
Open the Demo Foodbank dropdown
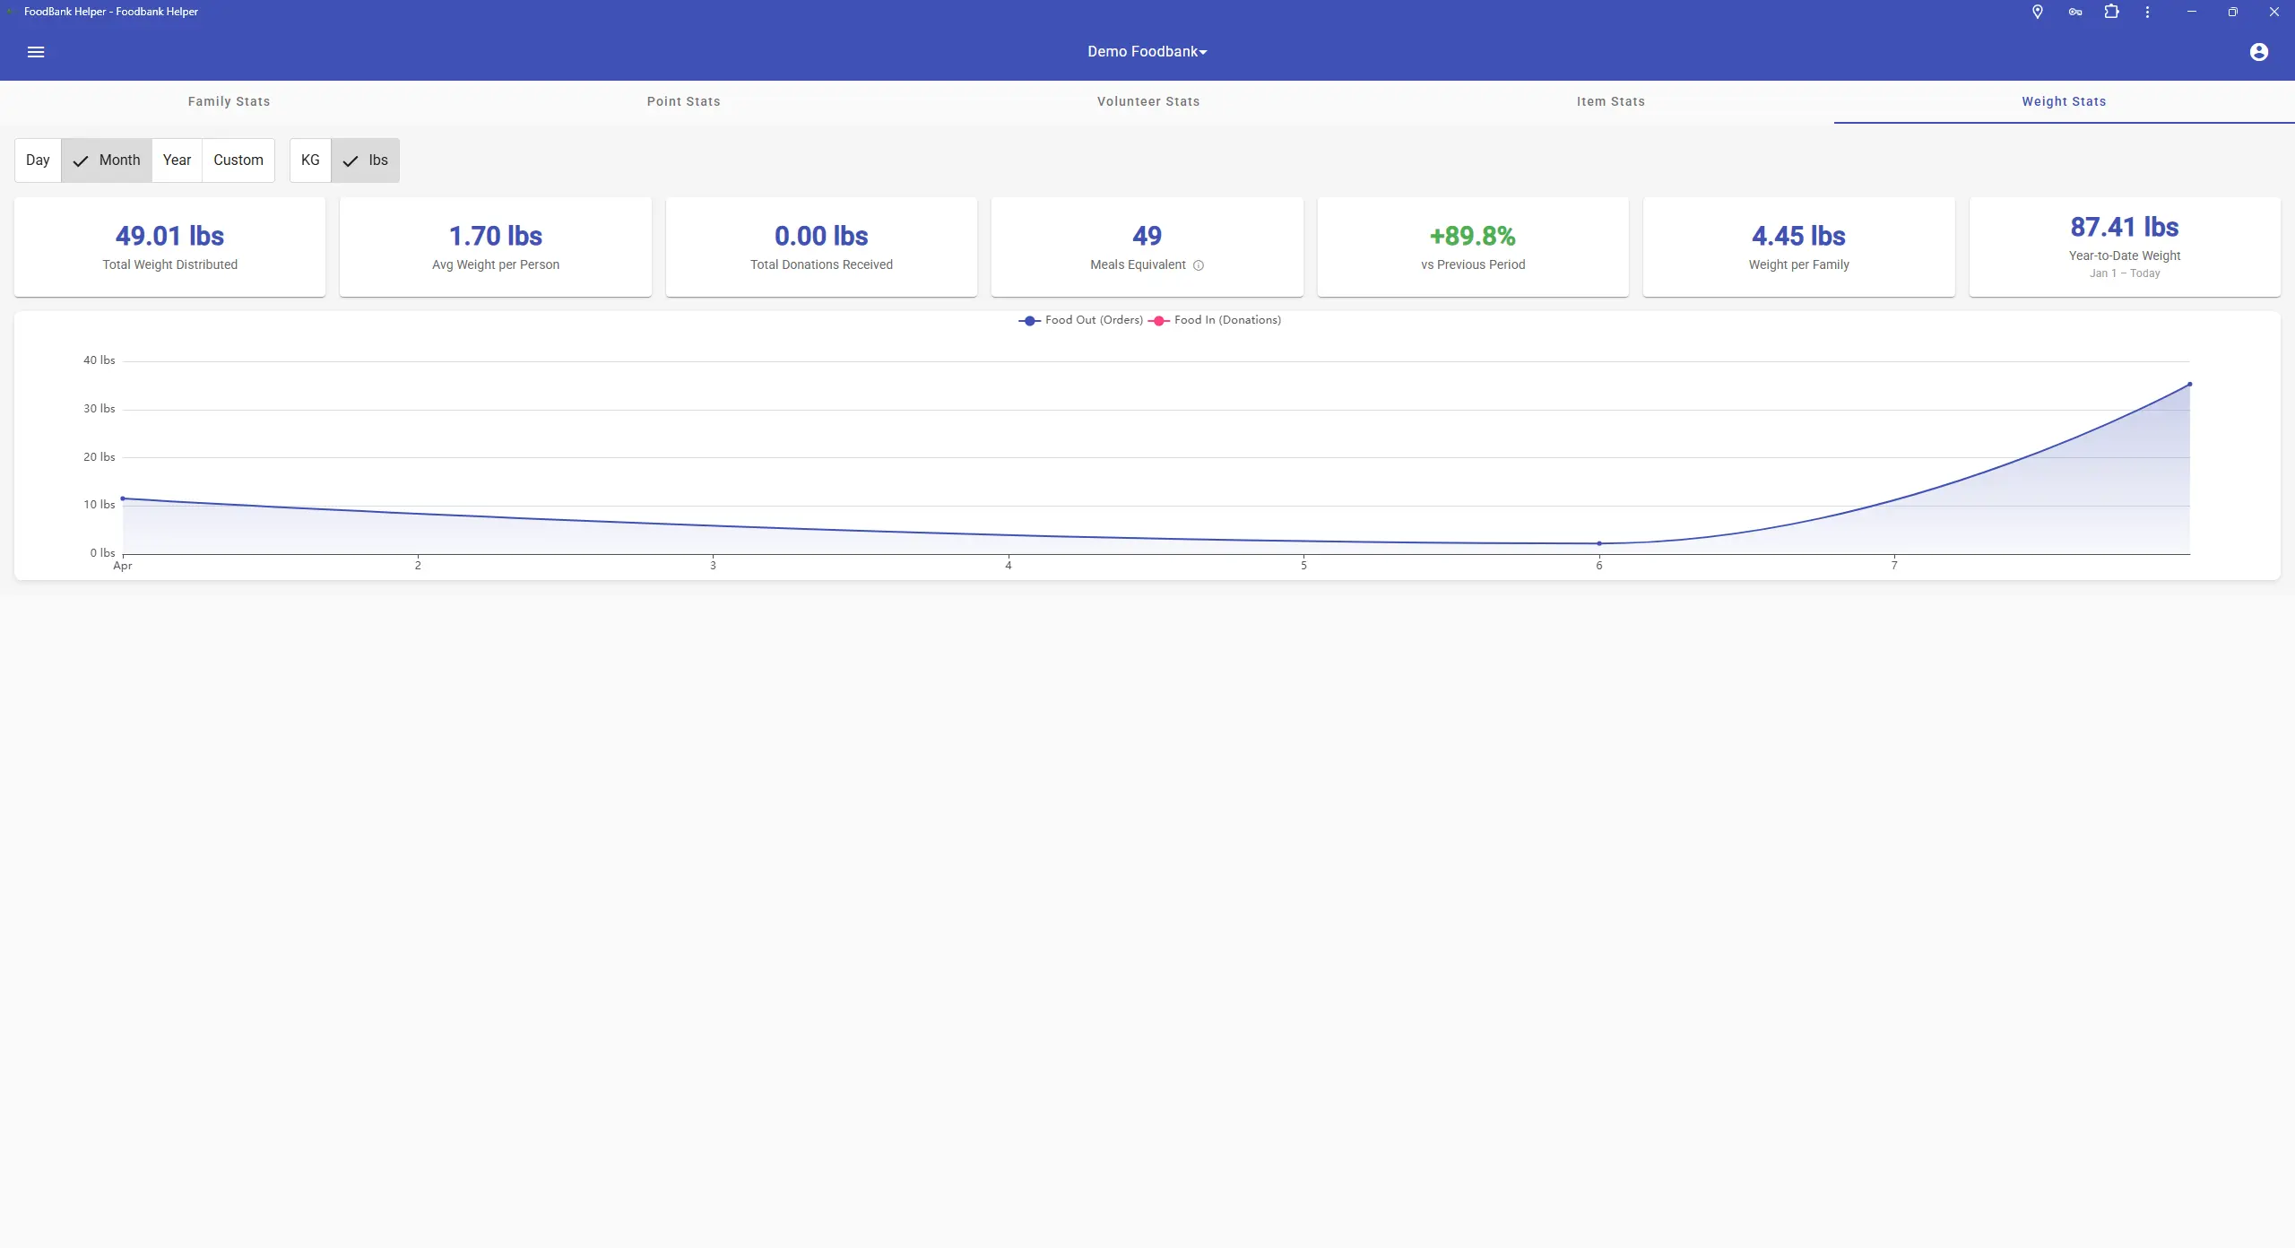[x=1147, y=51]
